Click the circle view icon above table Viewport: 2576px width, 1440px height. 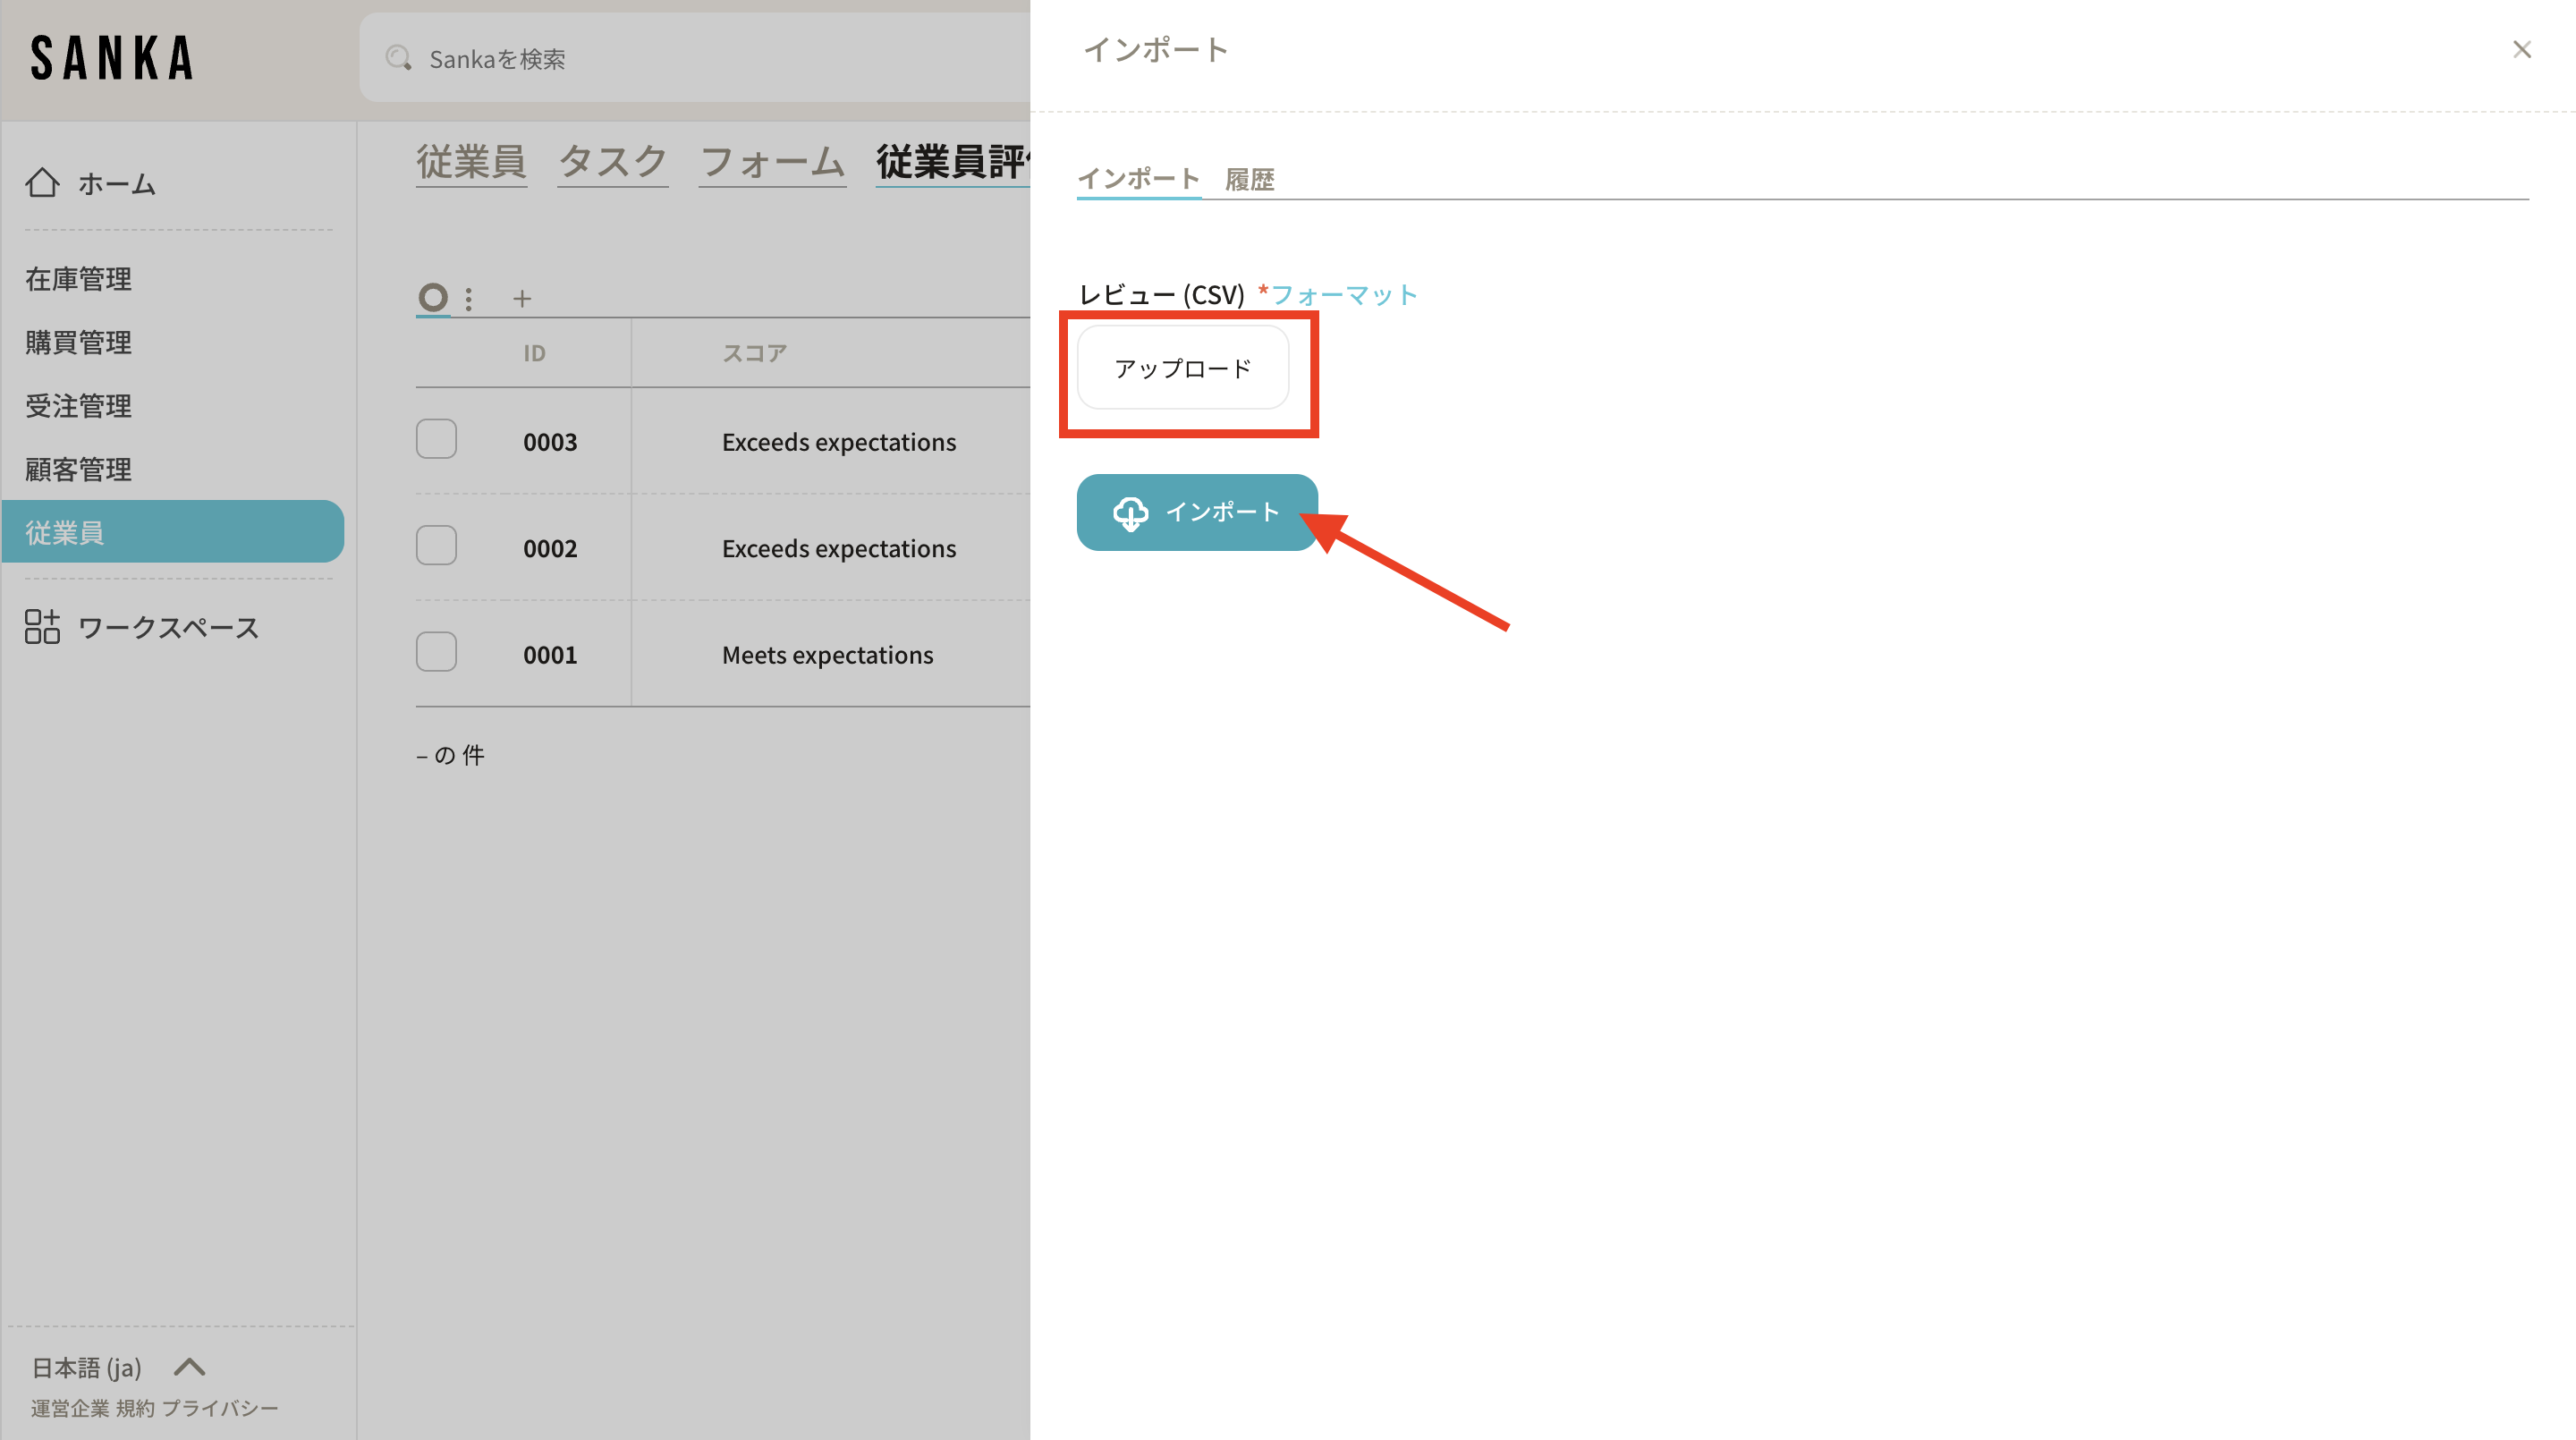[432, 297]
